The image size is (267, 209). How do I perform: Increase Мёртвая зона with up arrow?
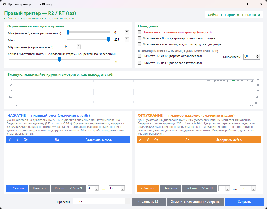[79, 46]
